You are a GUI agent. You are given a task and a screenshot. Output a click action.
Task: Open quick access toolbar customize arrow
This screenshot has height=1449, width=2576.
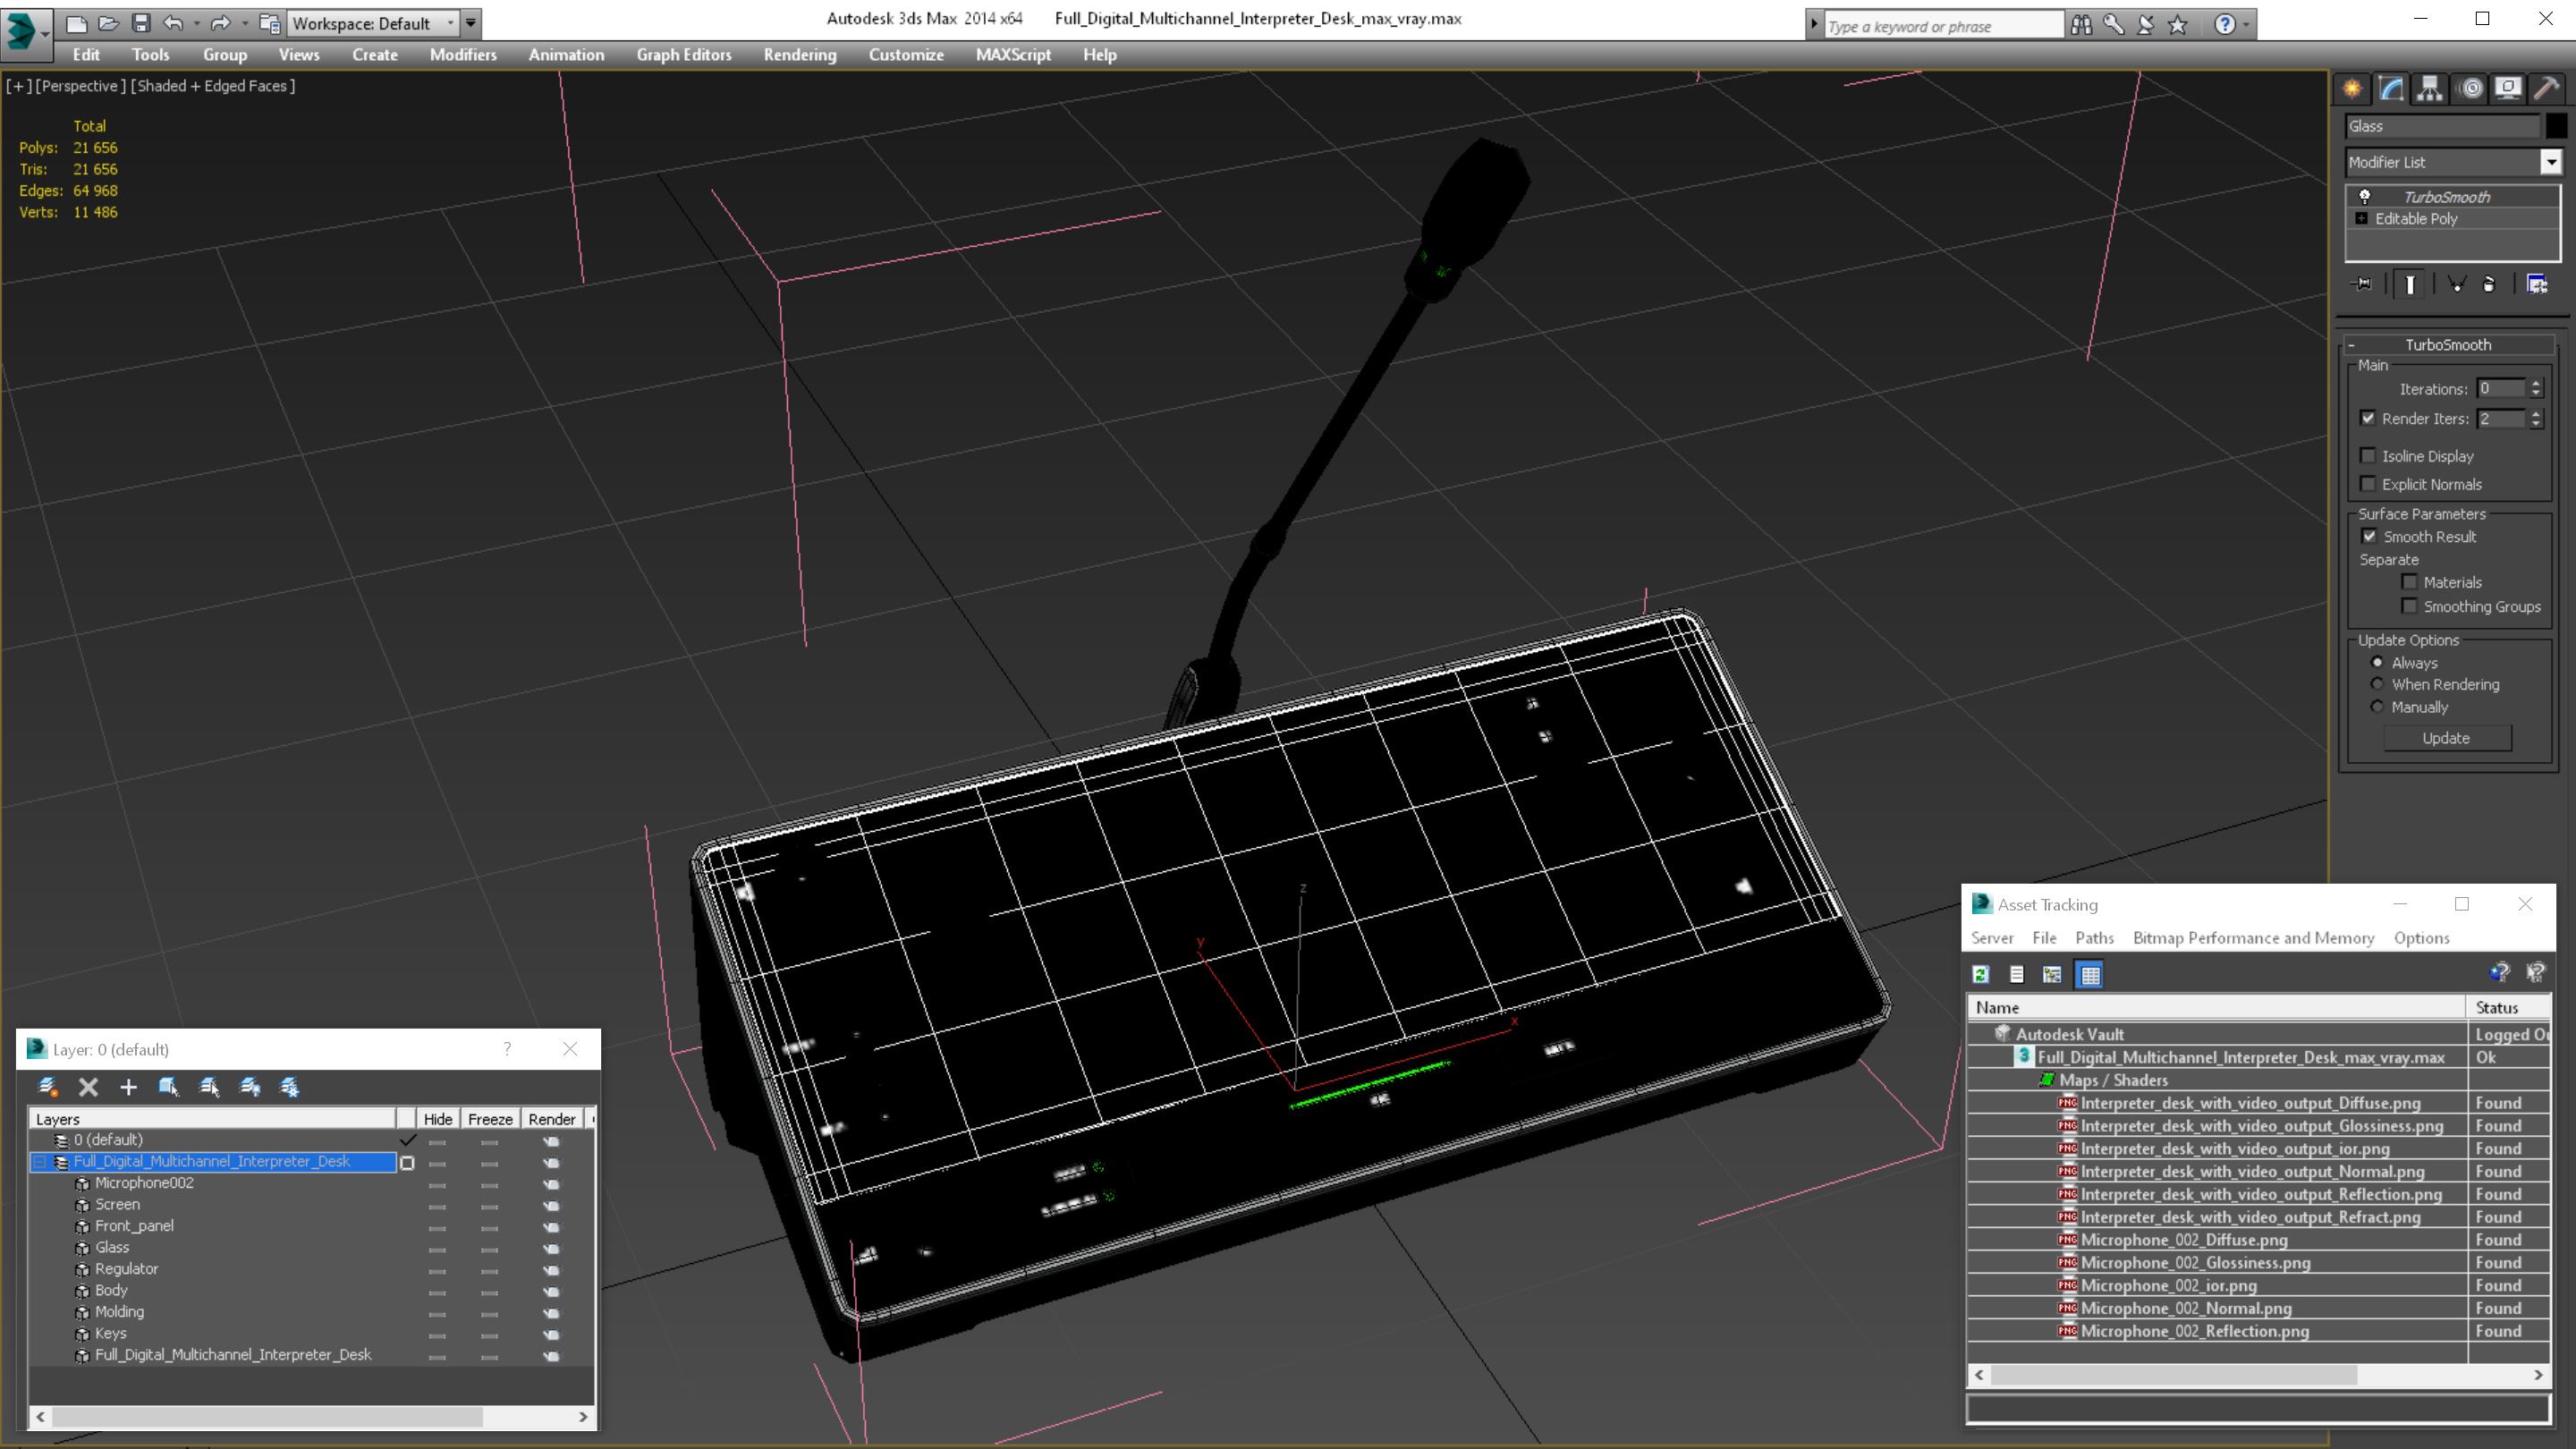471,23
